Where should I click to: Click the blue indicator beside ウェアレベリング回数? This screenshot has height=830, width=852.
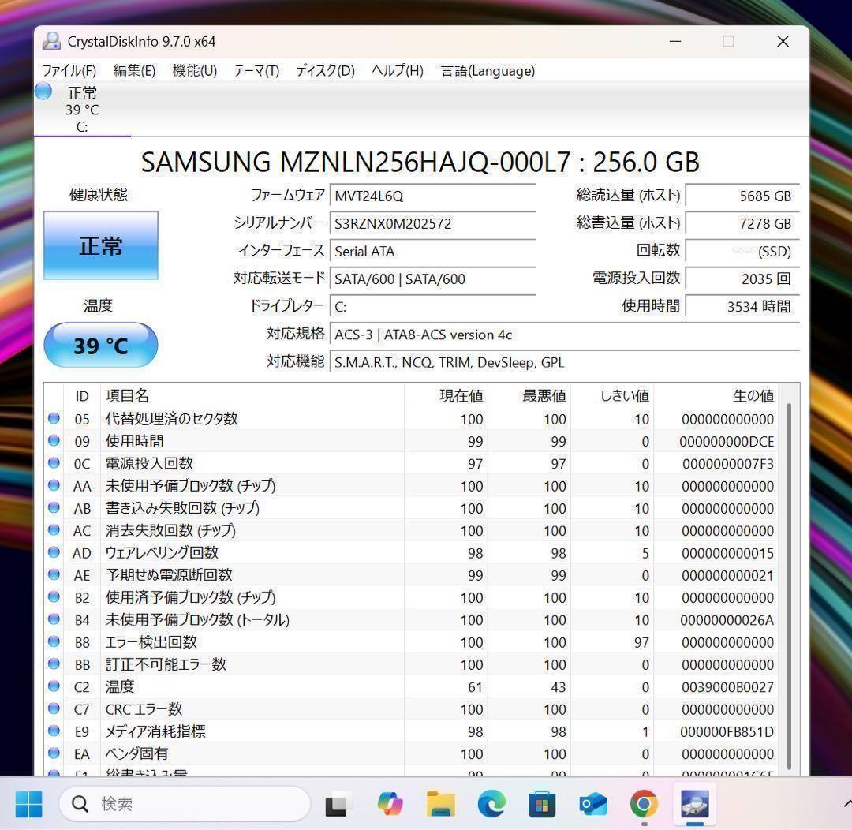[53, 553]
